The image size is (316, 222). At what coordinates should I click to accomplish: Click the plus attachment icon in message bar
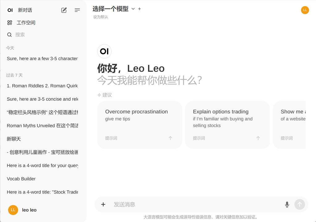(x=103, y=204)
